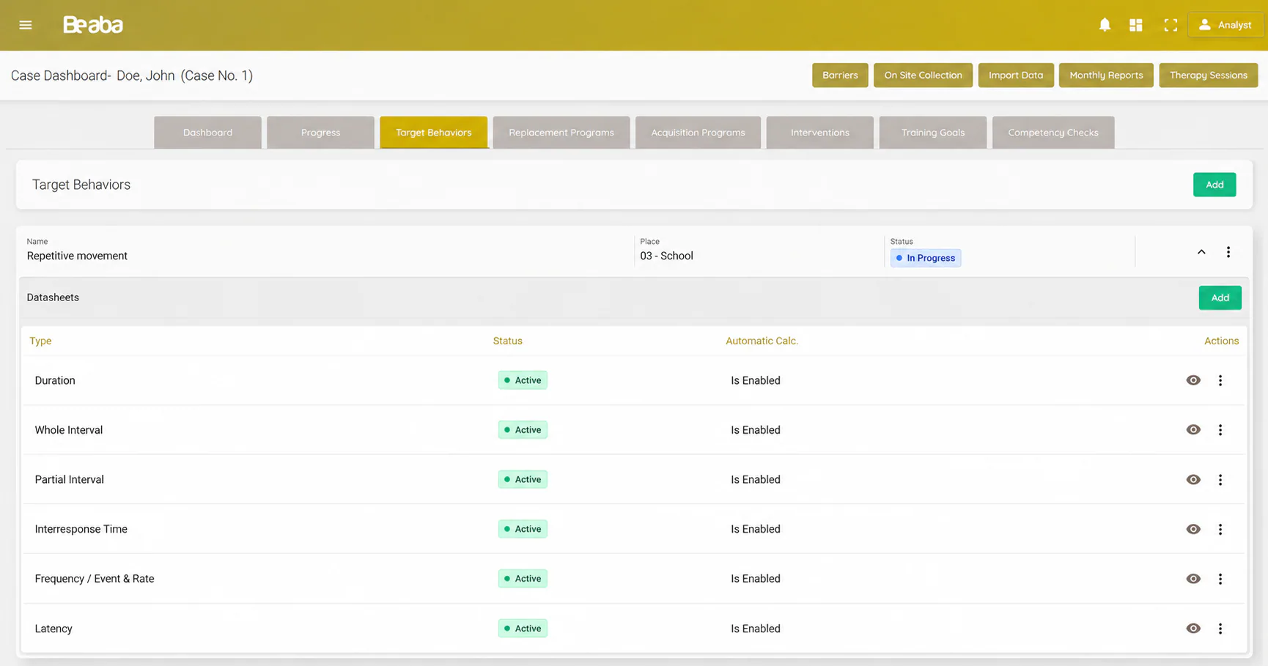This screenshot has width=1268, height=666.
Task: Click the 03 - School place value
Action: coord(666,256)
